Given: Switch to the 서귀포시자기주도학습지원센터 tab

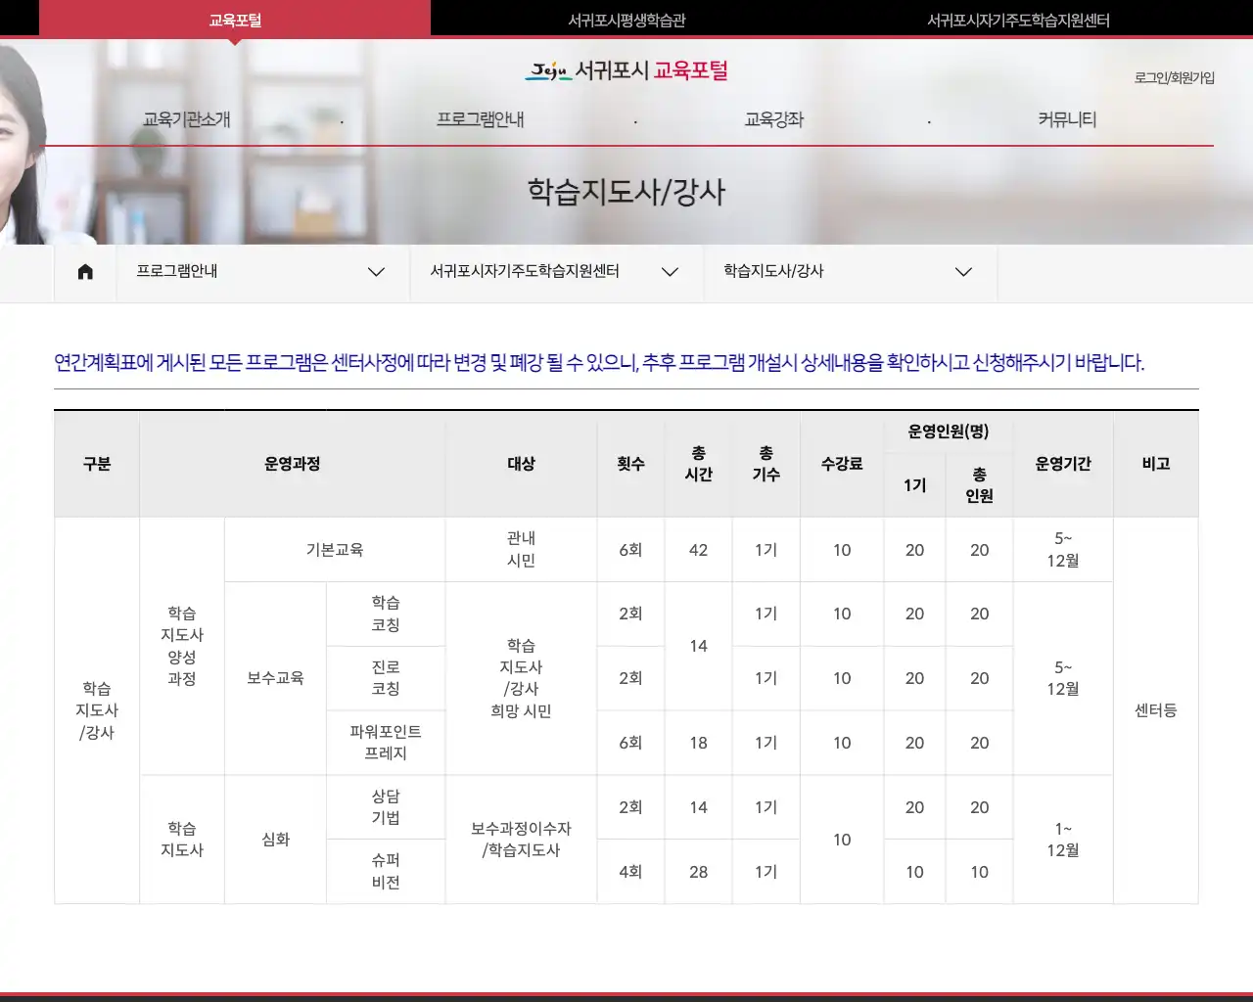Looking at the screenshot, I should 1018,18.
